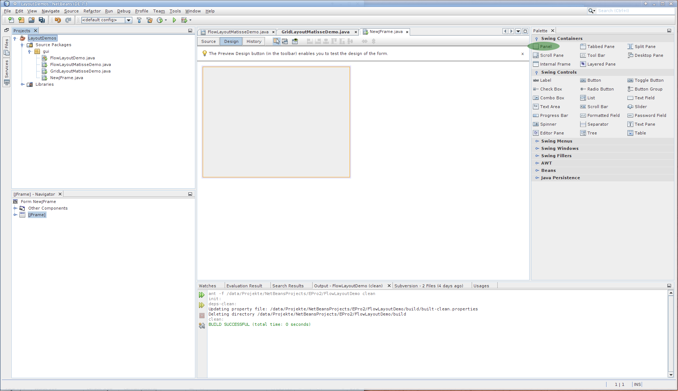The height and width of the screenshot is (391, 678).
Task: Select Progress Bar component in the palette
Action: pos(550,115)
